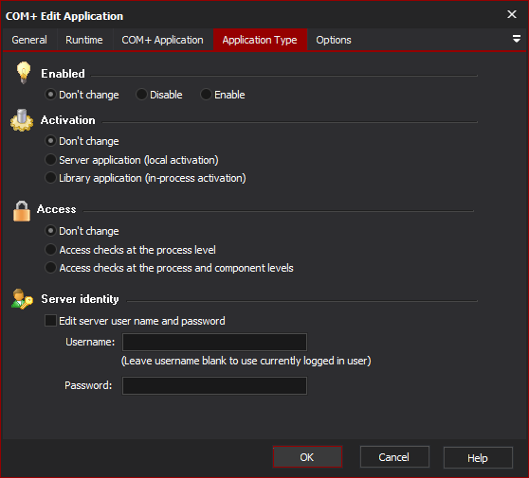Open the tab list dropdown arrow

coord(516,39)
